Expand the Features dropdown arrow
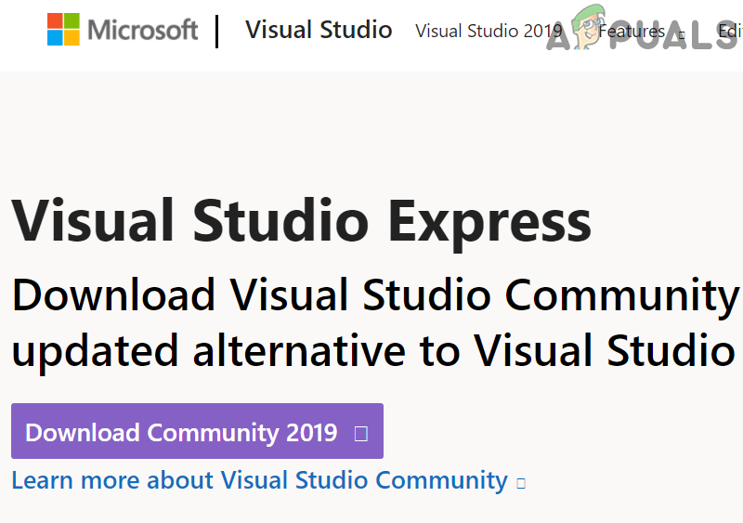This screenshot has width=743, height=523. (x=682, y=34)
